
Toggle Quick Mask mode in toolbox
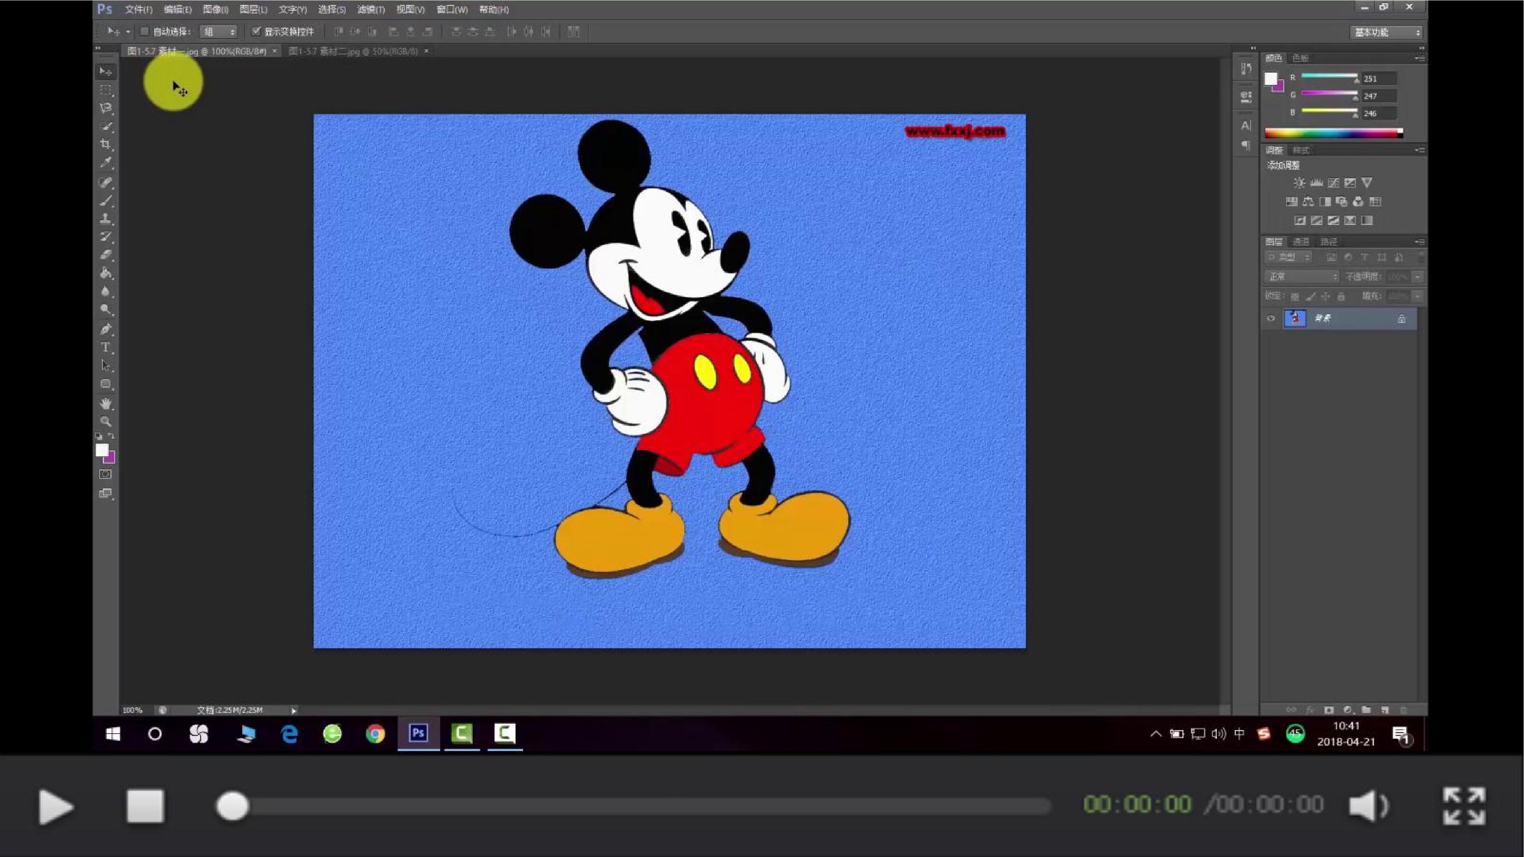click(105, 475)
